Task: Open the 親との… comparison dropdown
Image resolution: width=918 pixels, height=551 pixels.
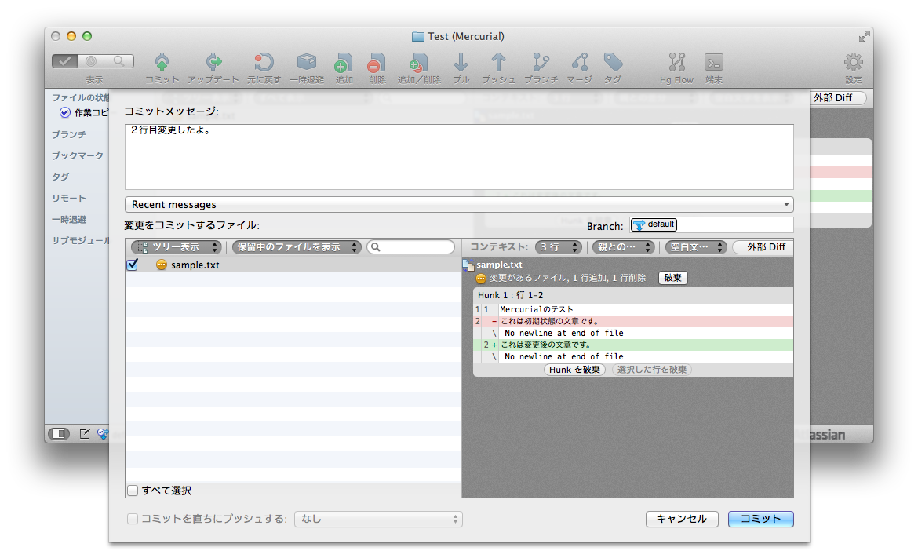Action: click(x=624, y=247)
